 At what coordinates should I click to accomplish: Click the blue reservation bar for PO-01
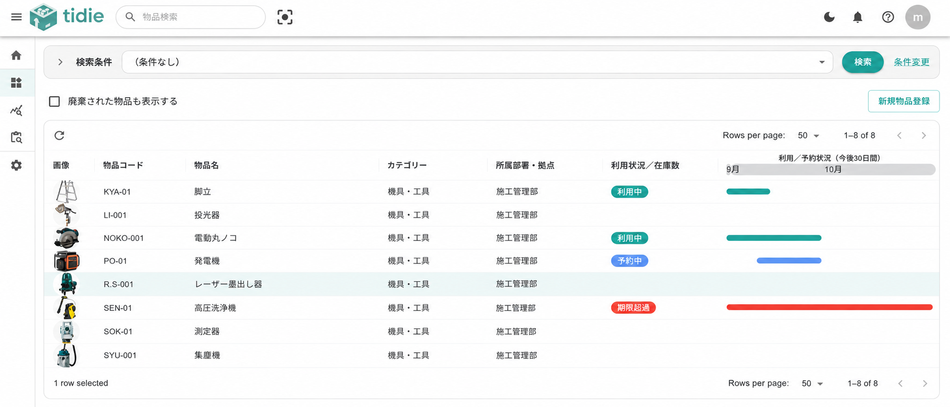pyautogui.click(x=789, y=260)
